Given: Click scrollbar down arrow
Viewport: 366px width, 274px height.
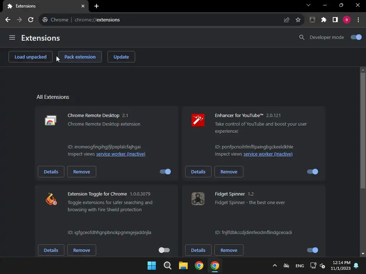Looking at the screenshot, I should (363, 254).
